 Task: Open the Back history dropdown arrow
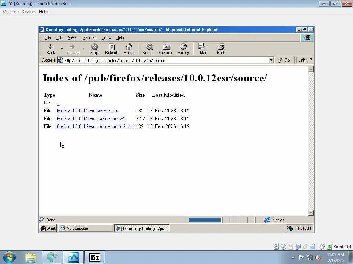(62, 49)
